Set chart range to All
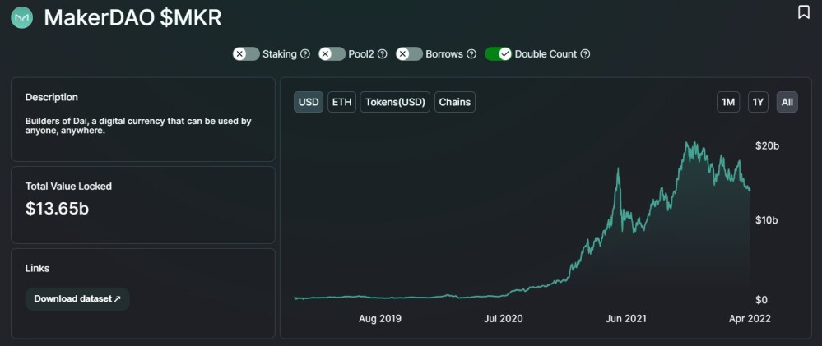This screenshot has width=822, height=346. click(x=787, y=102)
